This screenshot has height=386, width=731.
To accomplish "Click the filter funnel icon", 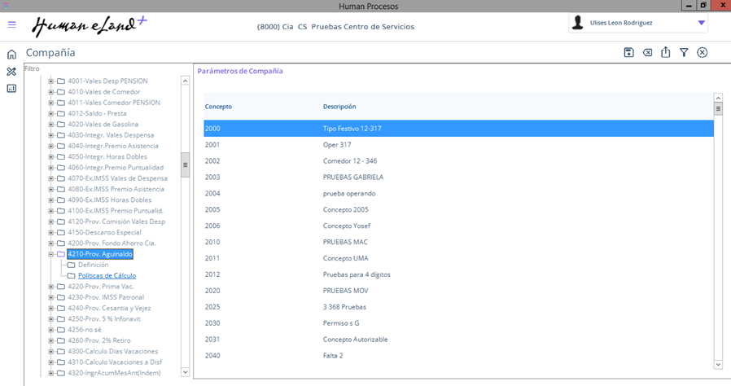I will click(684, 53).
